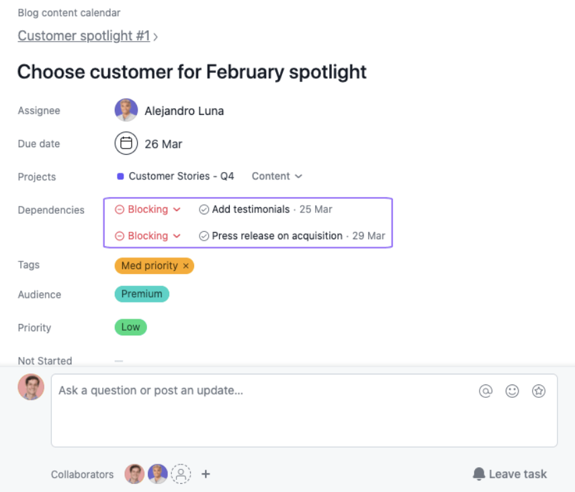Open the Customer spotlight #1 parent task

[84, 36]
